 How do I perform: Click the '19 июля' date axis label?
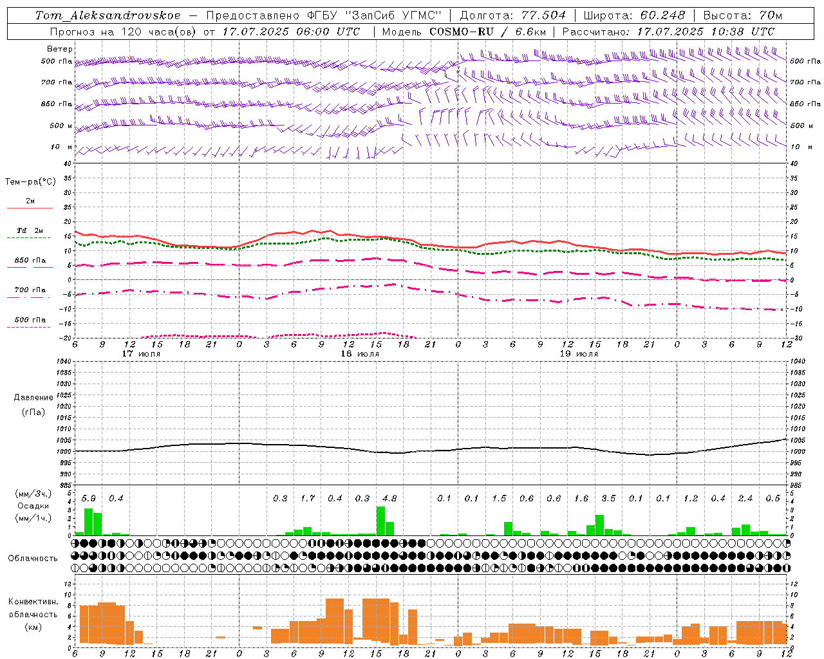tap(579, 354)
